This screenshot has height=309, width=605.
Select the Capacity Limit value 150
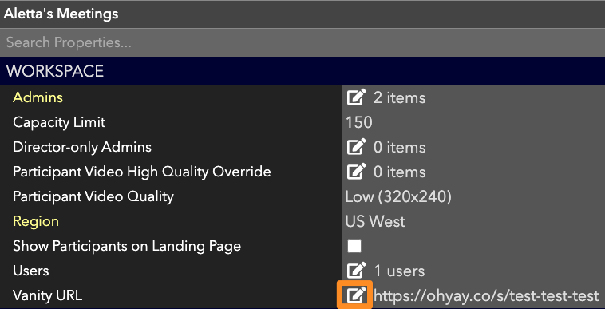point(359,122)
